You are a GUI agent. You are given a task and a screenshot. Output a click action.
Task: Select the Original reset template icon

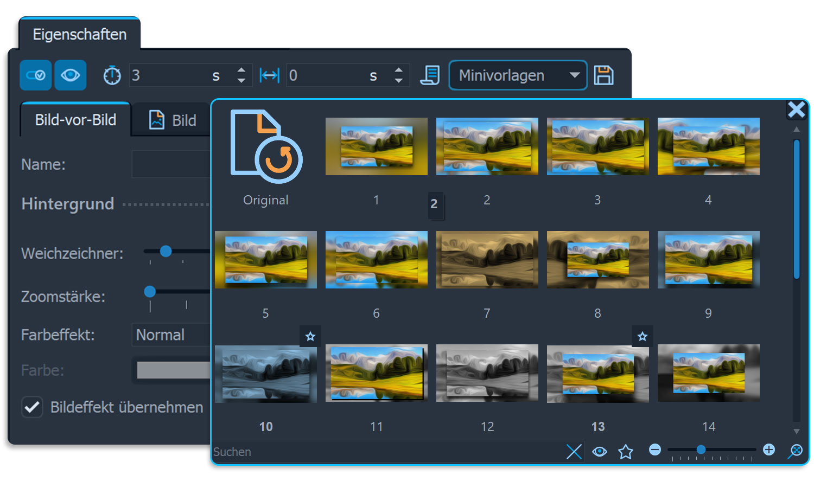click(x=266, y=147)
